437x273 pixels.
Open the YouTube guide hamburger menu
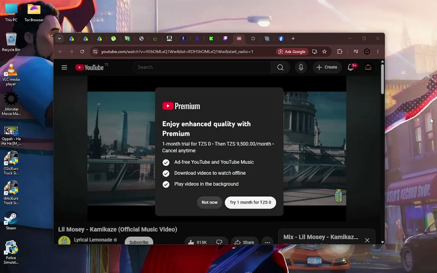coord(64,67)
